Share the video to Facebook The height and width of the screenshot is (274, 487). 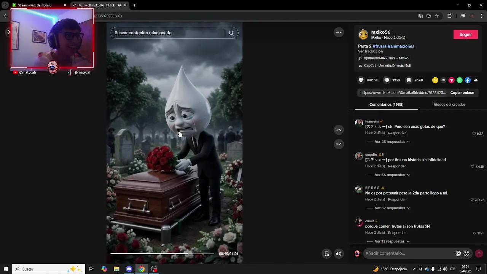(468, 80)
